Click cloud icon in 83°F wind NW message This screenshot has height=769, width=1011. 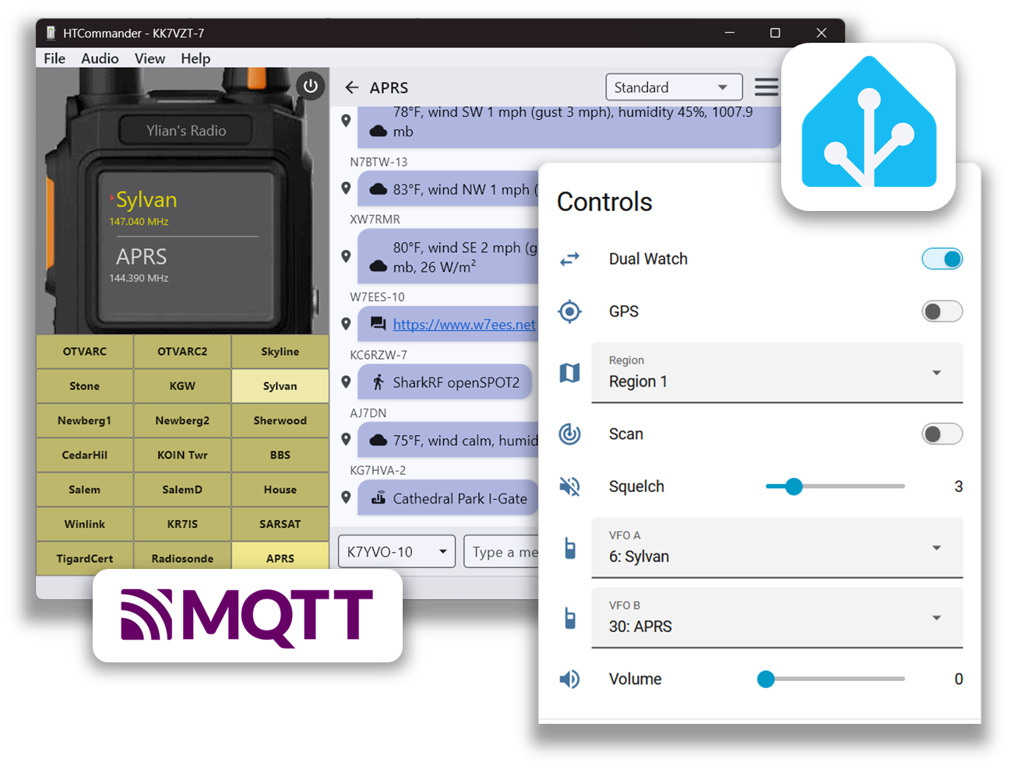coord(379,189)
